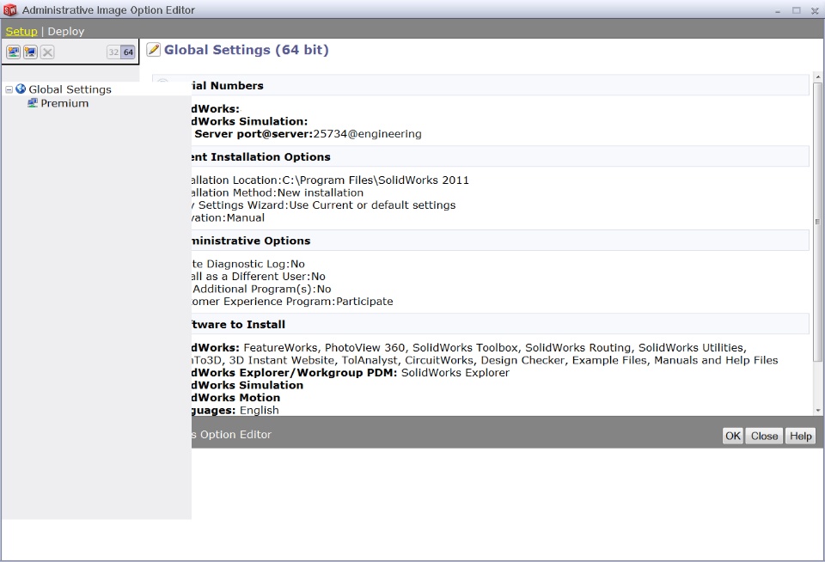The height and width of the screenshot is (562, 825).
Task: Select the Premium group in the tree
Action: tap(64, 103)
